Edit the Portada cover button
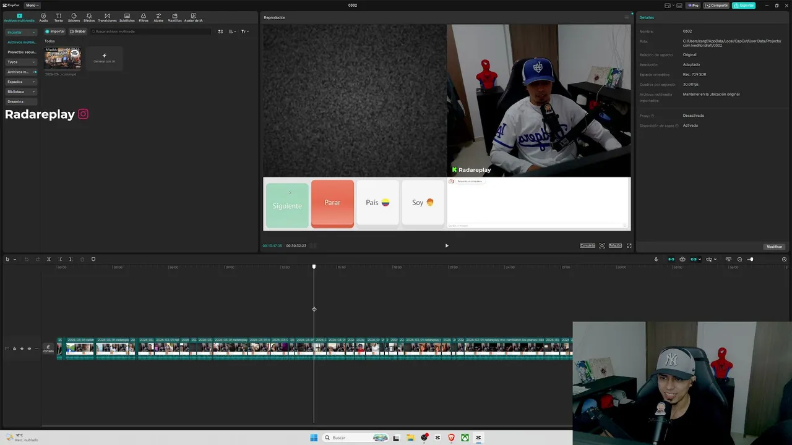The width and height of the screenshot is (792, 445). [x=48, y=349]
